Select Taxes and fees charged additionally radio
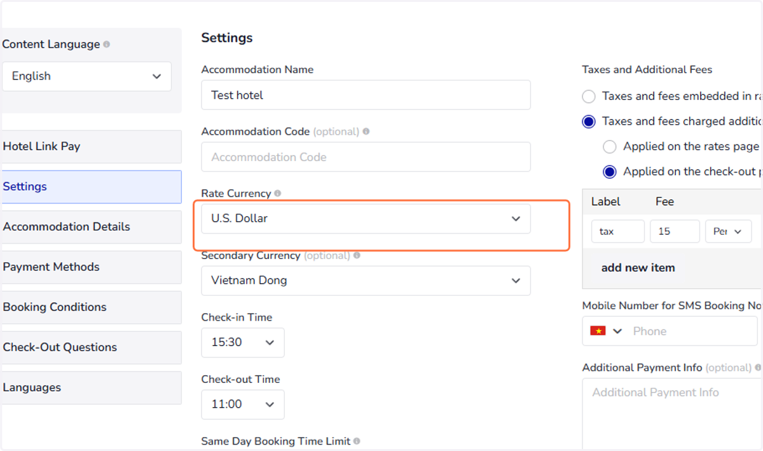763x451 pixels. click(x=589, y=121)
